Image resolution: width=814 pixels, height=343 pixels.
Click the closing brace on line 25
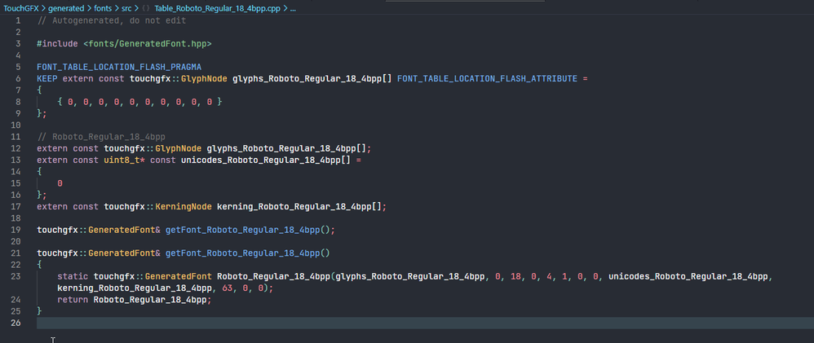(39, 311)
